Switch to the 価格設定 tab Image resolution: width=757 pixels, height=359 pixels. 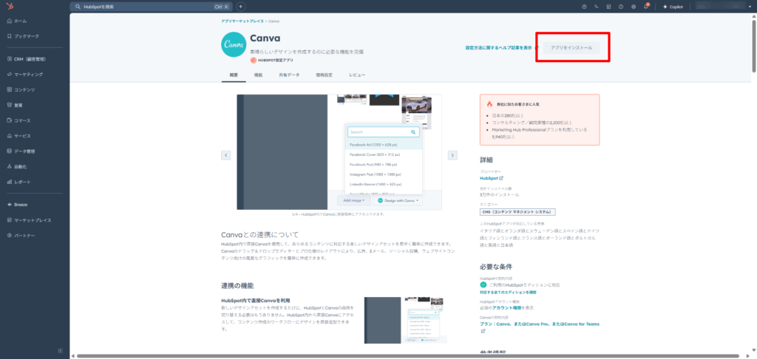(x=324, y=75)
